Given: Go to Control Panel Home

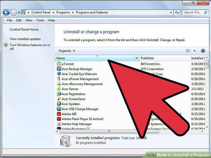Looking at the screenshot, I should tap(24, 30).
